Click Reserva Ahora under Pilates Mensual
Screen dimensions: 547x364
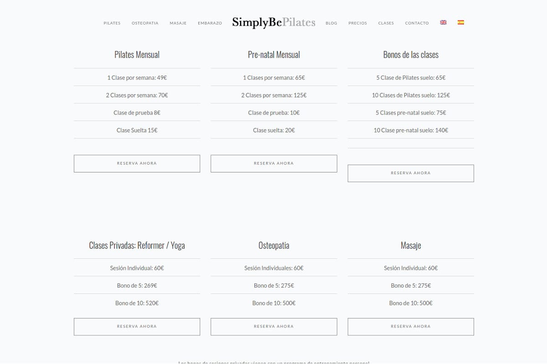pos(137,163)
